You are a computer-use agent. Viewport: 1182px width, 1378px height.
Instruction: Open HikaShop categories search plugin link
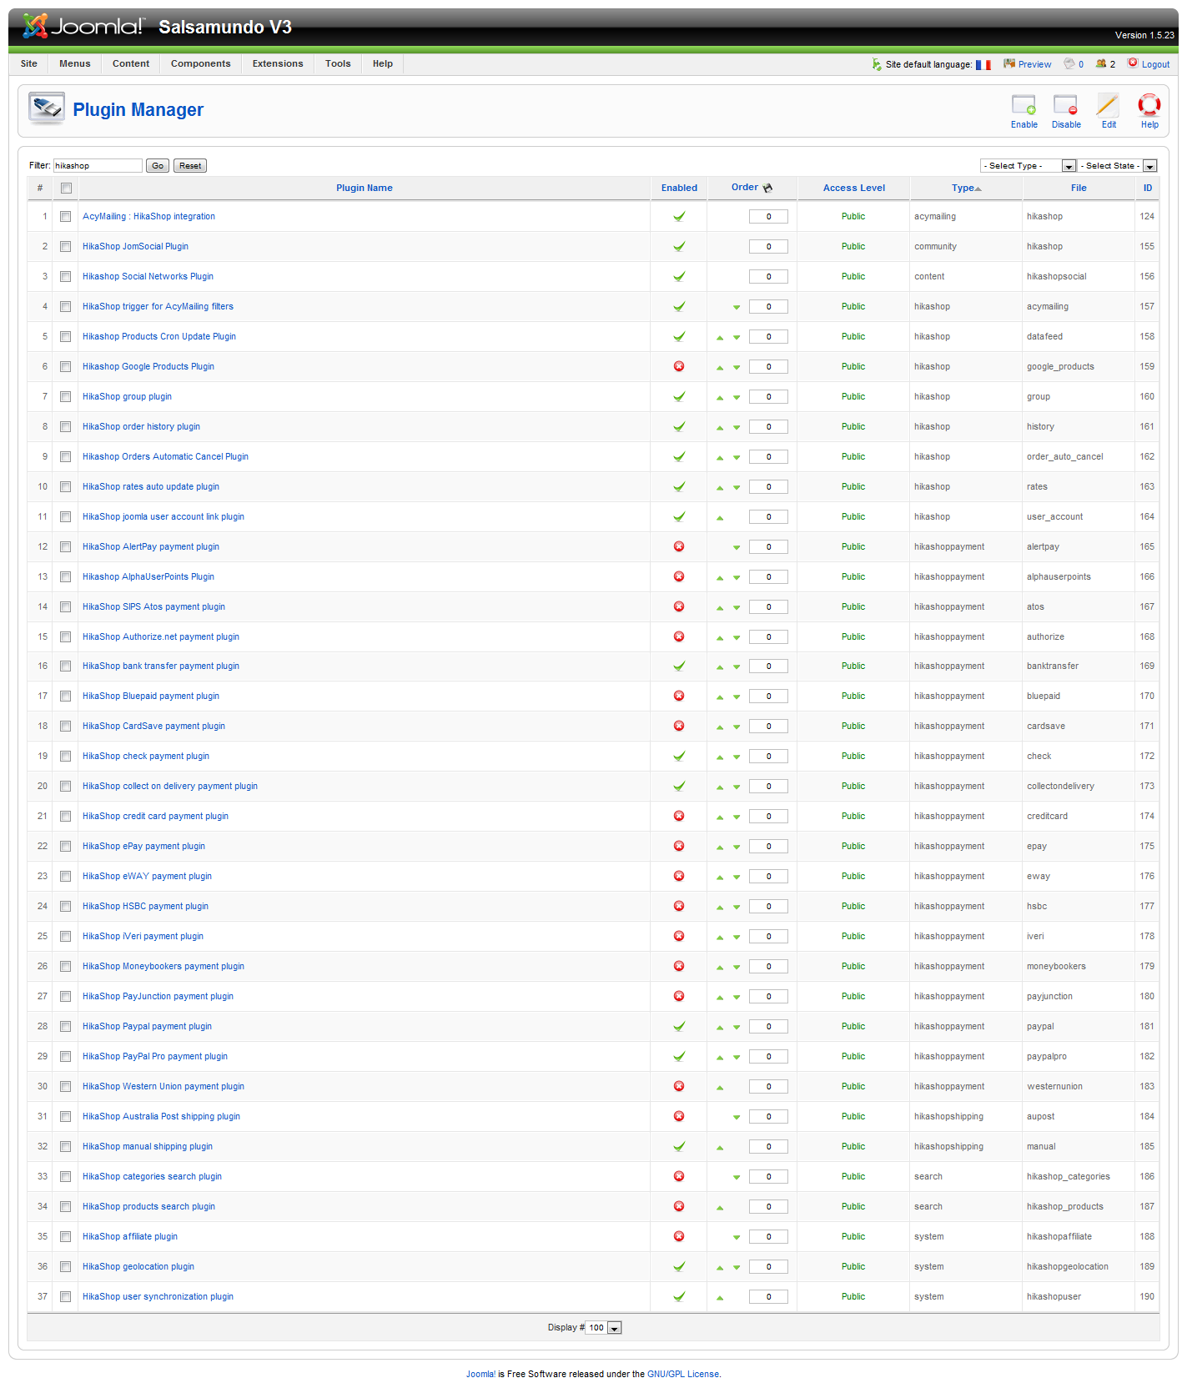tap(152, 1176)
